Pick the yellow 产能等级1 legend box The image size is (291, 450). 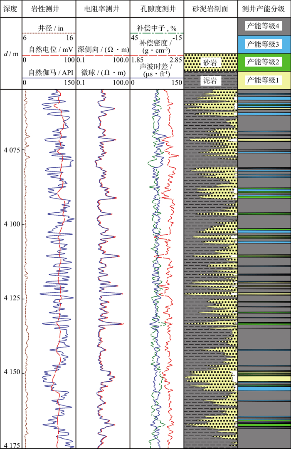264,79
